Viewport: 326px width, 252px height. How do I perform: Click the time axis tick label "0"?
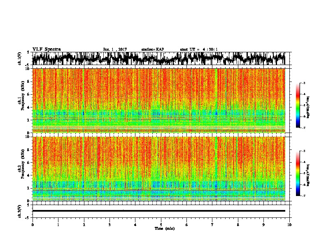pos(33,225)
